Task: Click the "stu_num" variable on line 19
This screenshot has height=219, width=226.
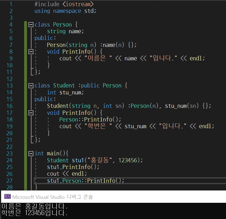Action: click(135, 127)
